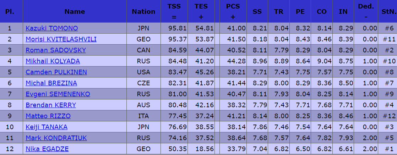The width and height of the screenshot is (397, 155).
Task: Click the TSS column header
Action: 174,11
